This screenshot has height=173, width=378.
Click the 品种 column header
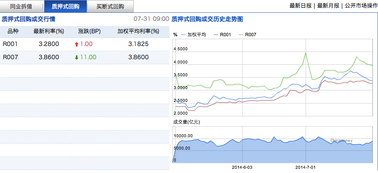(13, 31)
